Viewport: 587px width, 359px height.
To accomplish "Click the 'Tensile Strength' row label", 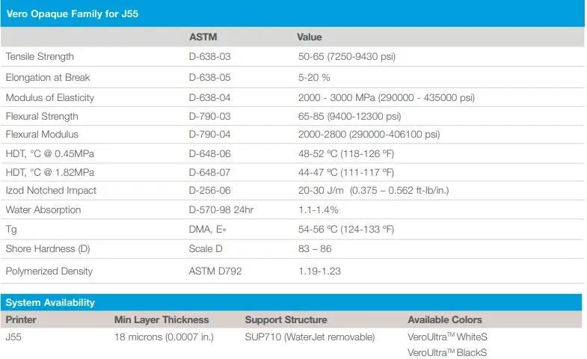I will (40, 57).
